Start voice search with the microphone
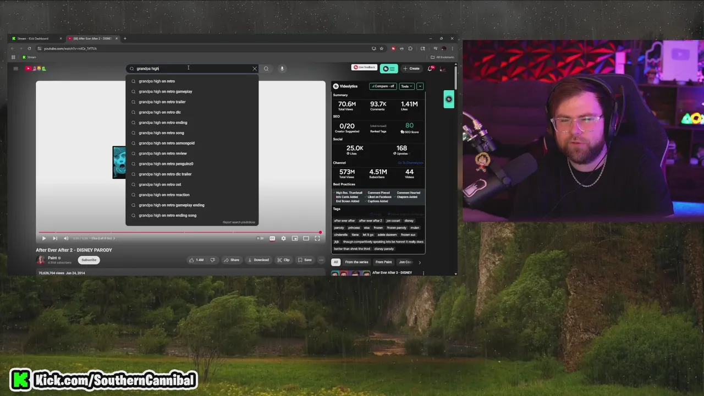 (282, 69)
